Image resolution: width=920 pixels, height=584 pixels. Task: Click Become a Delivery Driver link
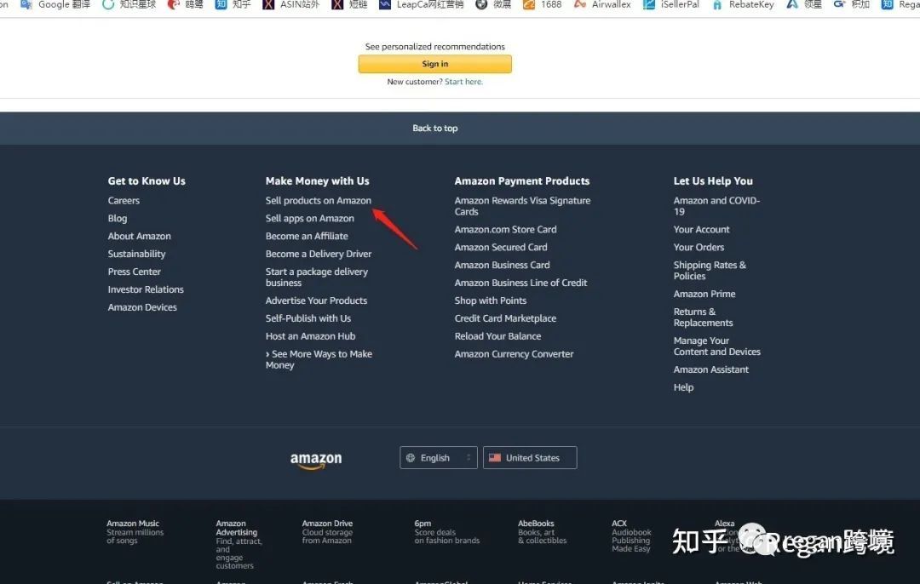[318, 254]
